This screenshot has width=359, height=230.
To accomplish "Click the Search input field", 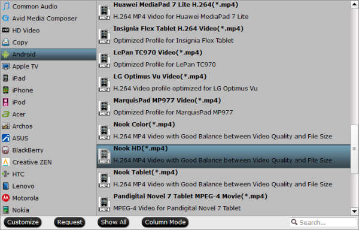I will click(x=324, y=222).
